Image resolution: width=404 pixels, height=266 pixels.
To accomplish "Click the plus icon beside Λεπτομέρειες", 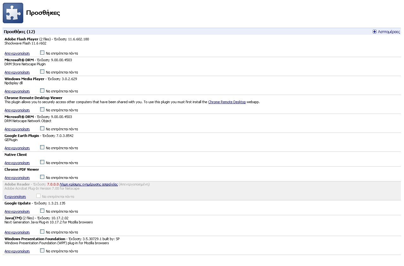I will (375, 32).
